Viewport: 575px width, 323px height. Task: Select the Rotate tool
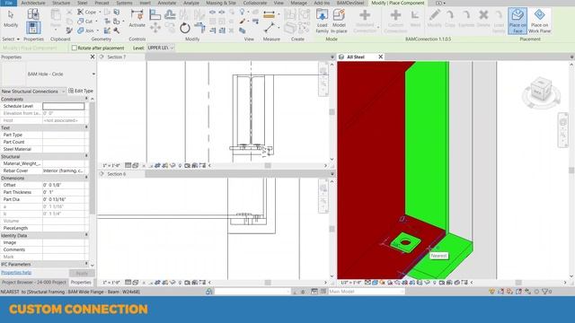click(185, 28)
